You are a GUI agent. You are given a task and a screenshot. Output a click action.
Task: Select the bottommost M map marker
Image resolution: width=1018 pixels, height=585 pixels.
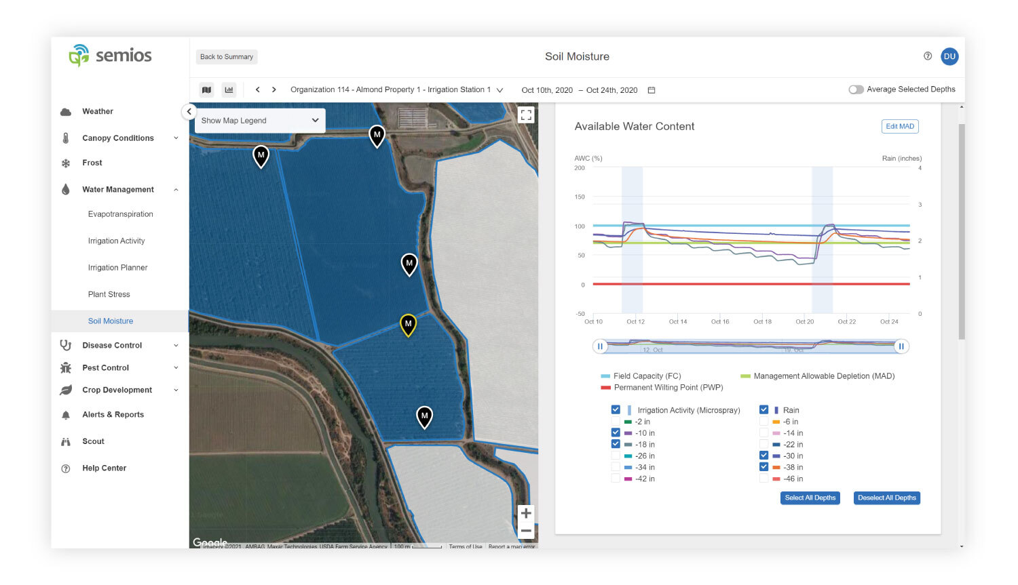424,417
